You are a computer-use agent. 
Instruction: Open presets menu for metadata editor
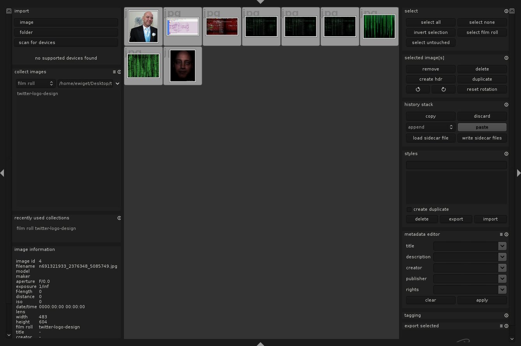502,235
